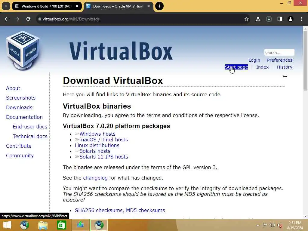Click the scrollbar up arrow
This screenshot has height=231, width=308.
(305, 29)
